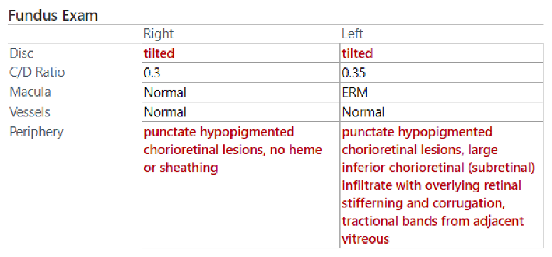Click the Vessels row label
This screenshot has width=552, height=257.
click(x=30, y=111)
